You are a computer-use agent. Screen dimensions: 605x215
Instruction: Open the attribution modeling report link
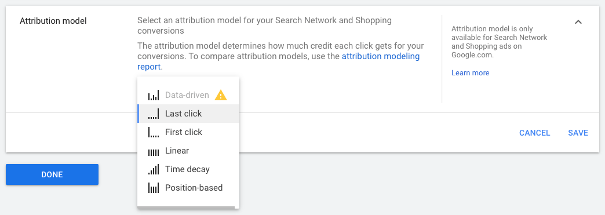pos(278,61)
